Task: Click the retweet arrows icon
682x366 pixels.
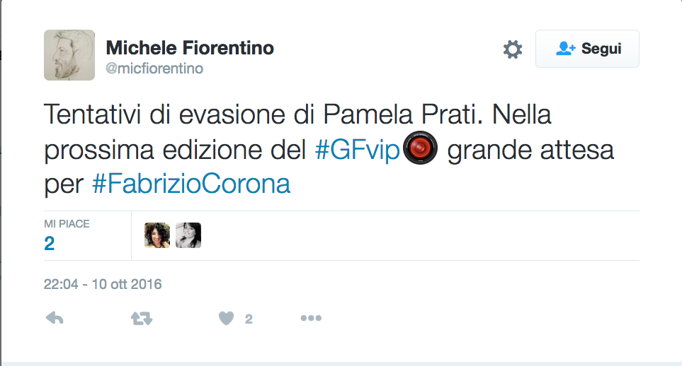Action: (x=141, y=319)
